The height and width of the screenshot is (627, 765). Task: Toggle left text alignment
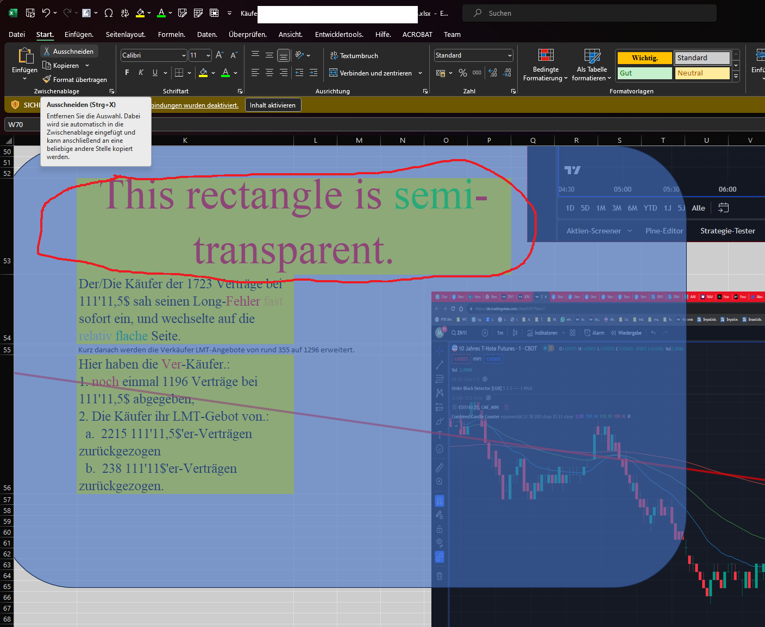coord(255,73)
